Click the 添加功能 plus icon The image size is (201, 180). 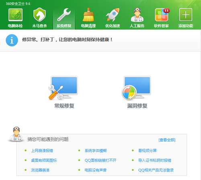[186, 15]
